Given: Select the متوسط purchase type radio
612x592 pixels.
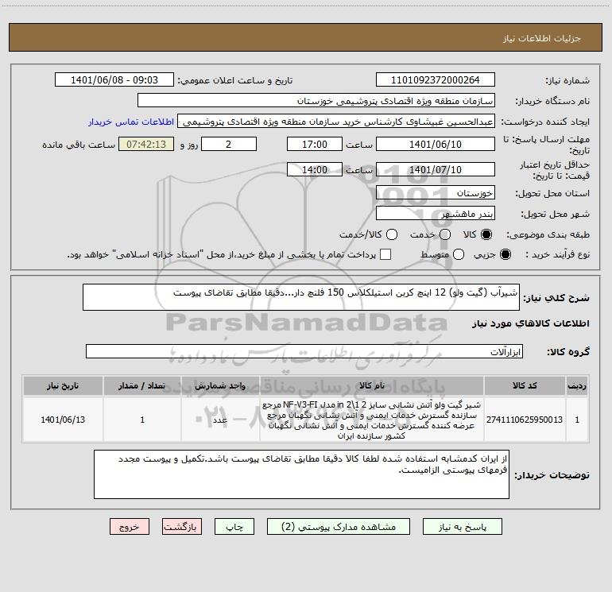Looking at the screenshot, I should (x=459, y=254).
